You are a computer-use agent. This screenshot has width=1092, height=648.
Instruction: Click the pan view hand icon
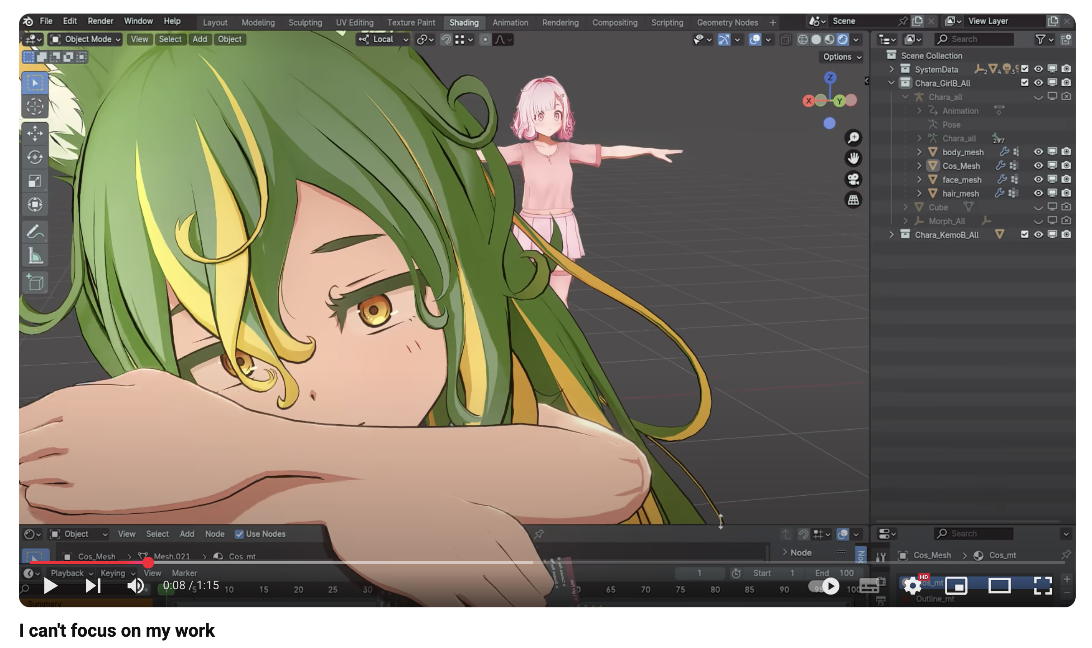[853, 159]
